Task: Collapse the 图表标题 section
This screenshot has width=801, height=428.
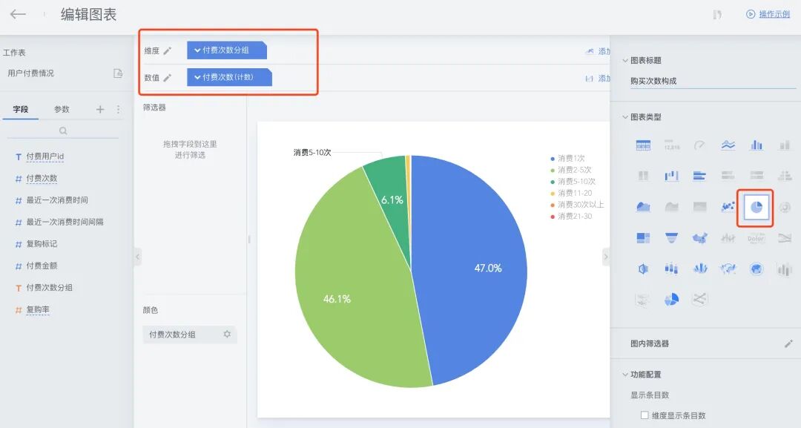Action: point(625,60)
